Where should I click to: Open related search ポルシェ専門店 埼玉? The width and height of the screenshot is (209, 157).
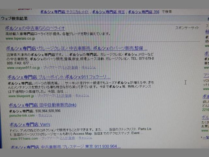pyautogui.click(x=109, y=12)
